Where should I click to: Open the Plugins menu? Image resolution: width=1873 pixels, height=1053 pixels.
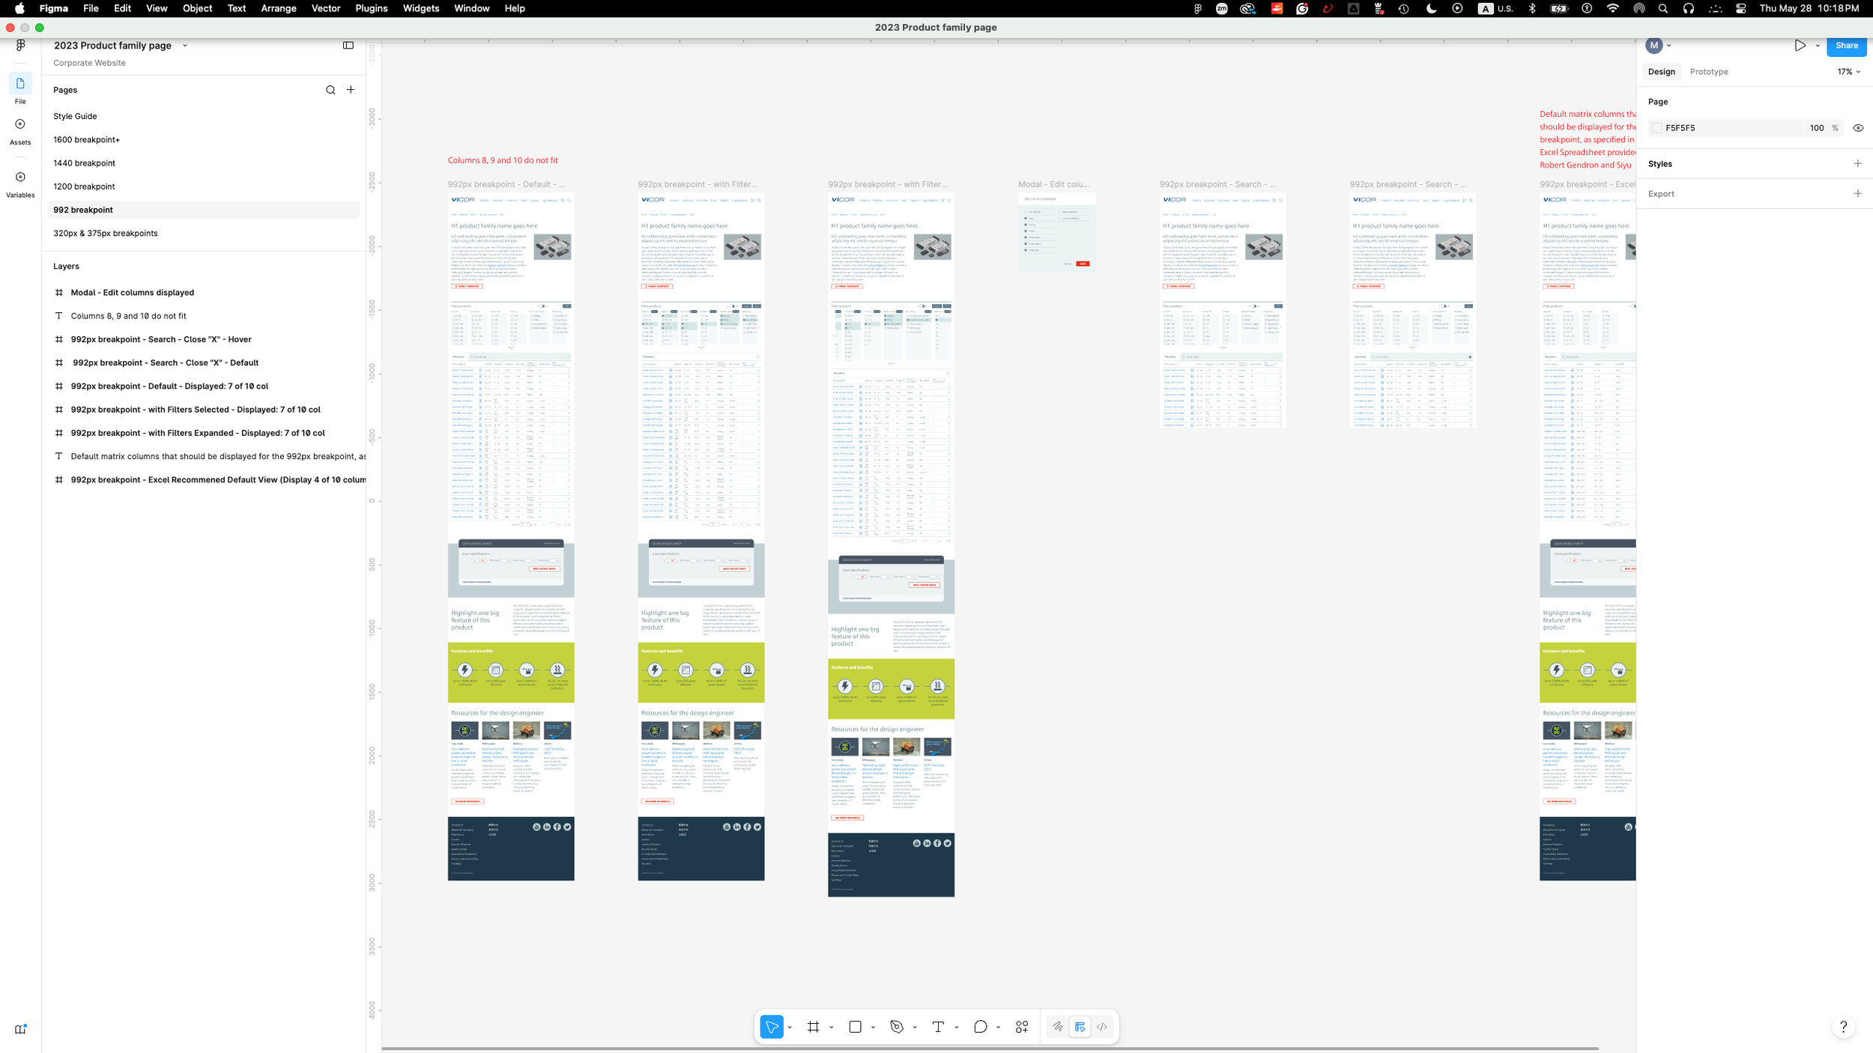[371, 8]
